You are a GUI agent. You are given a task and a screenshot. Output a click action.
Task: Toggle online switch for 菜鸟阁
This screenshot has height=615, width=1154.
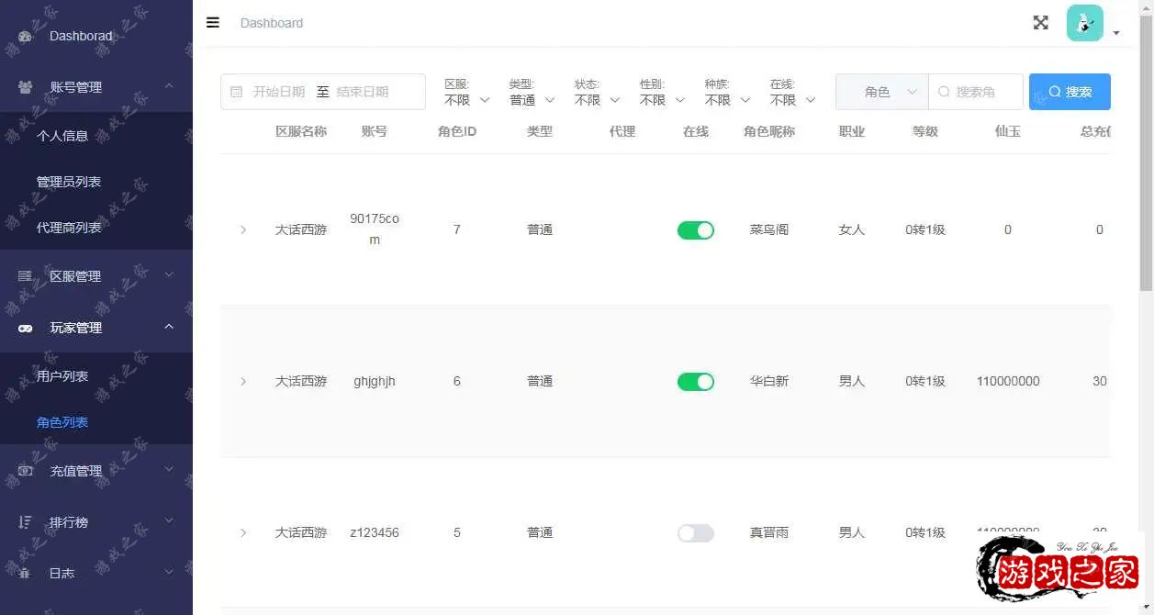coord(695,230)
